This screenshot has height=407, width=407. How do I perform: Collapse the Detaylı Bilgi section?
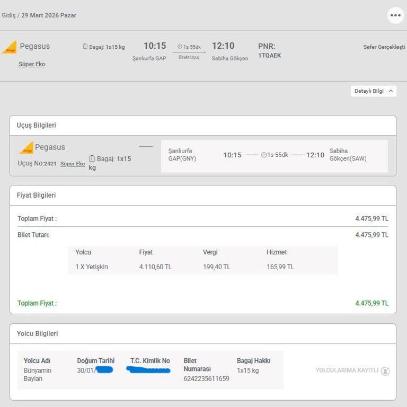(373, 91)
